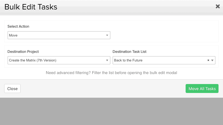The height and width of the screenshot is (125, 223).
Task: Click the white gap between the two option panels
Action: [111, 44]
